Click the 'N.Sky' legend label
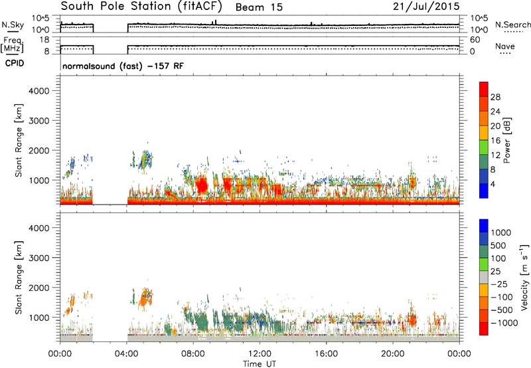The image size is (531, 368). pyautogui.click(x=13, y=25)
